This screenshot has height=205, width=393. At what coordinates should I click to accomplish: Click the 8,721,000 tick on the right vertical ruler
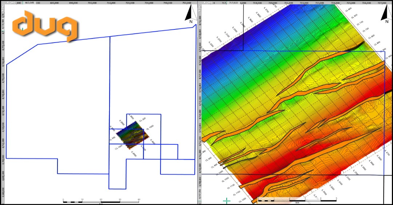[x=200, y=21]
